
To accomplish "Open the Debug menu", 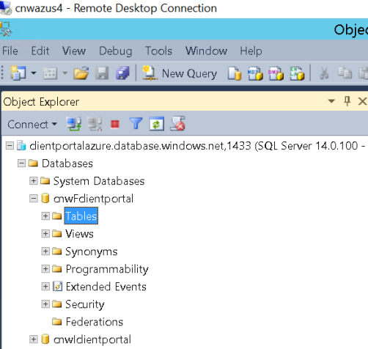I will tap(116, 51).
